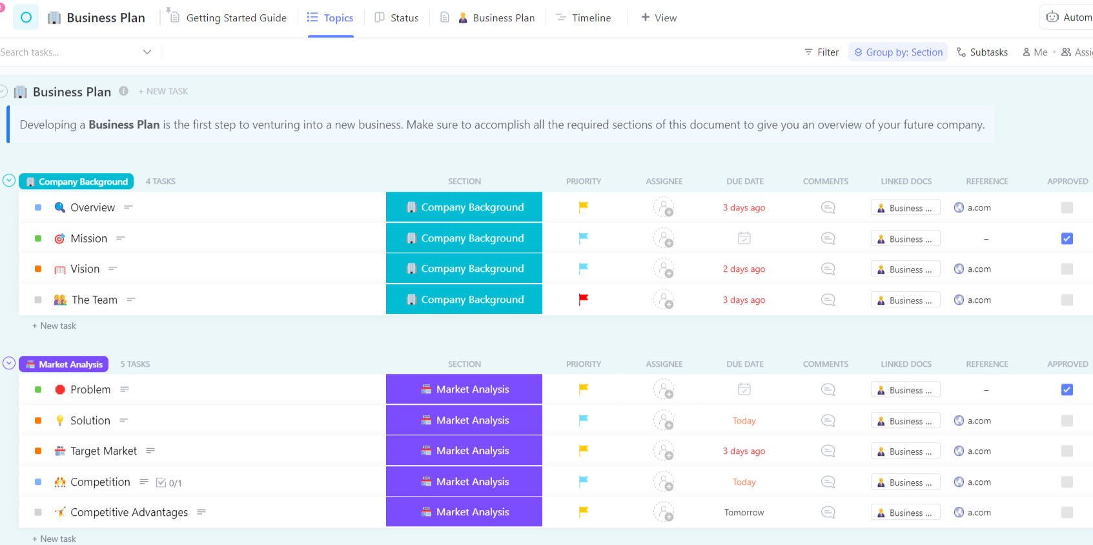Check the Approved box for the Overview task
Screen dimensions: 1093x545
(x=1067, y=207)
